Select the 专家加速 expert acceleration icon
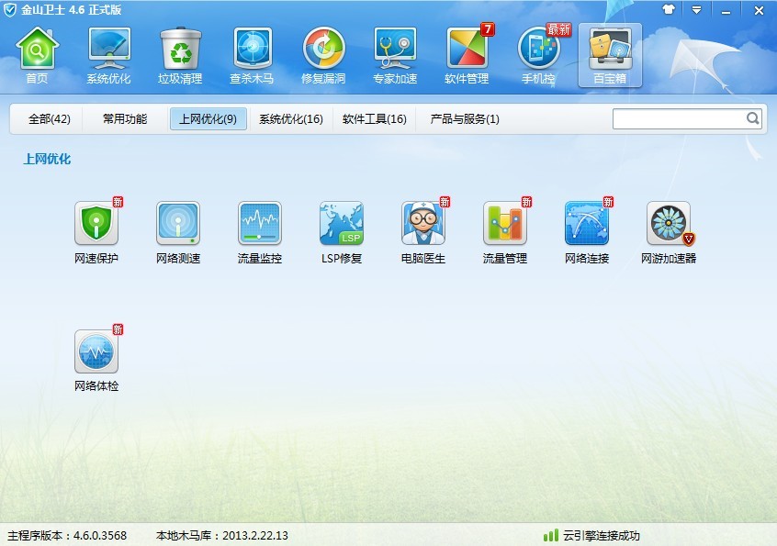This screenshot has height=546, width=777. tap(395, 55)
